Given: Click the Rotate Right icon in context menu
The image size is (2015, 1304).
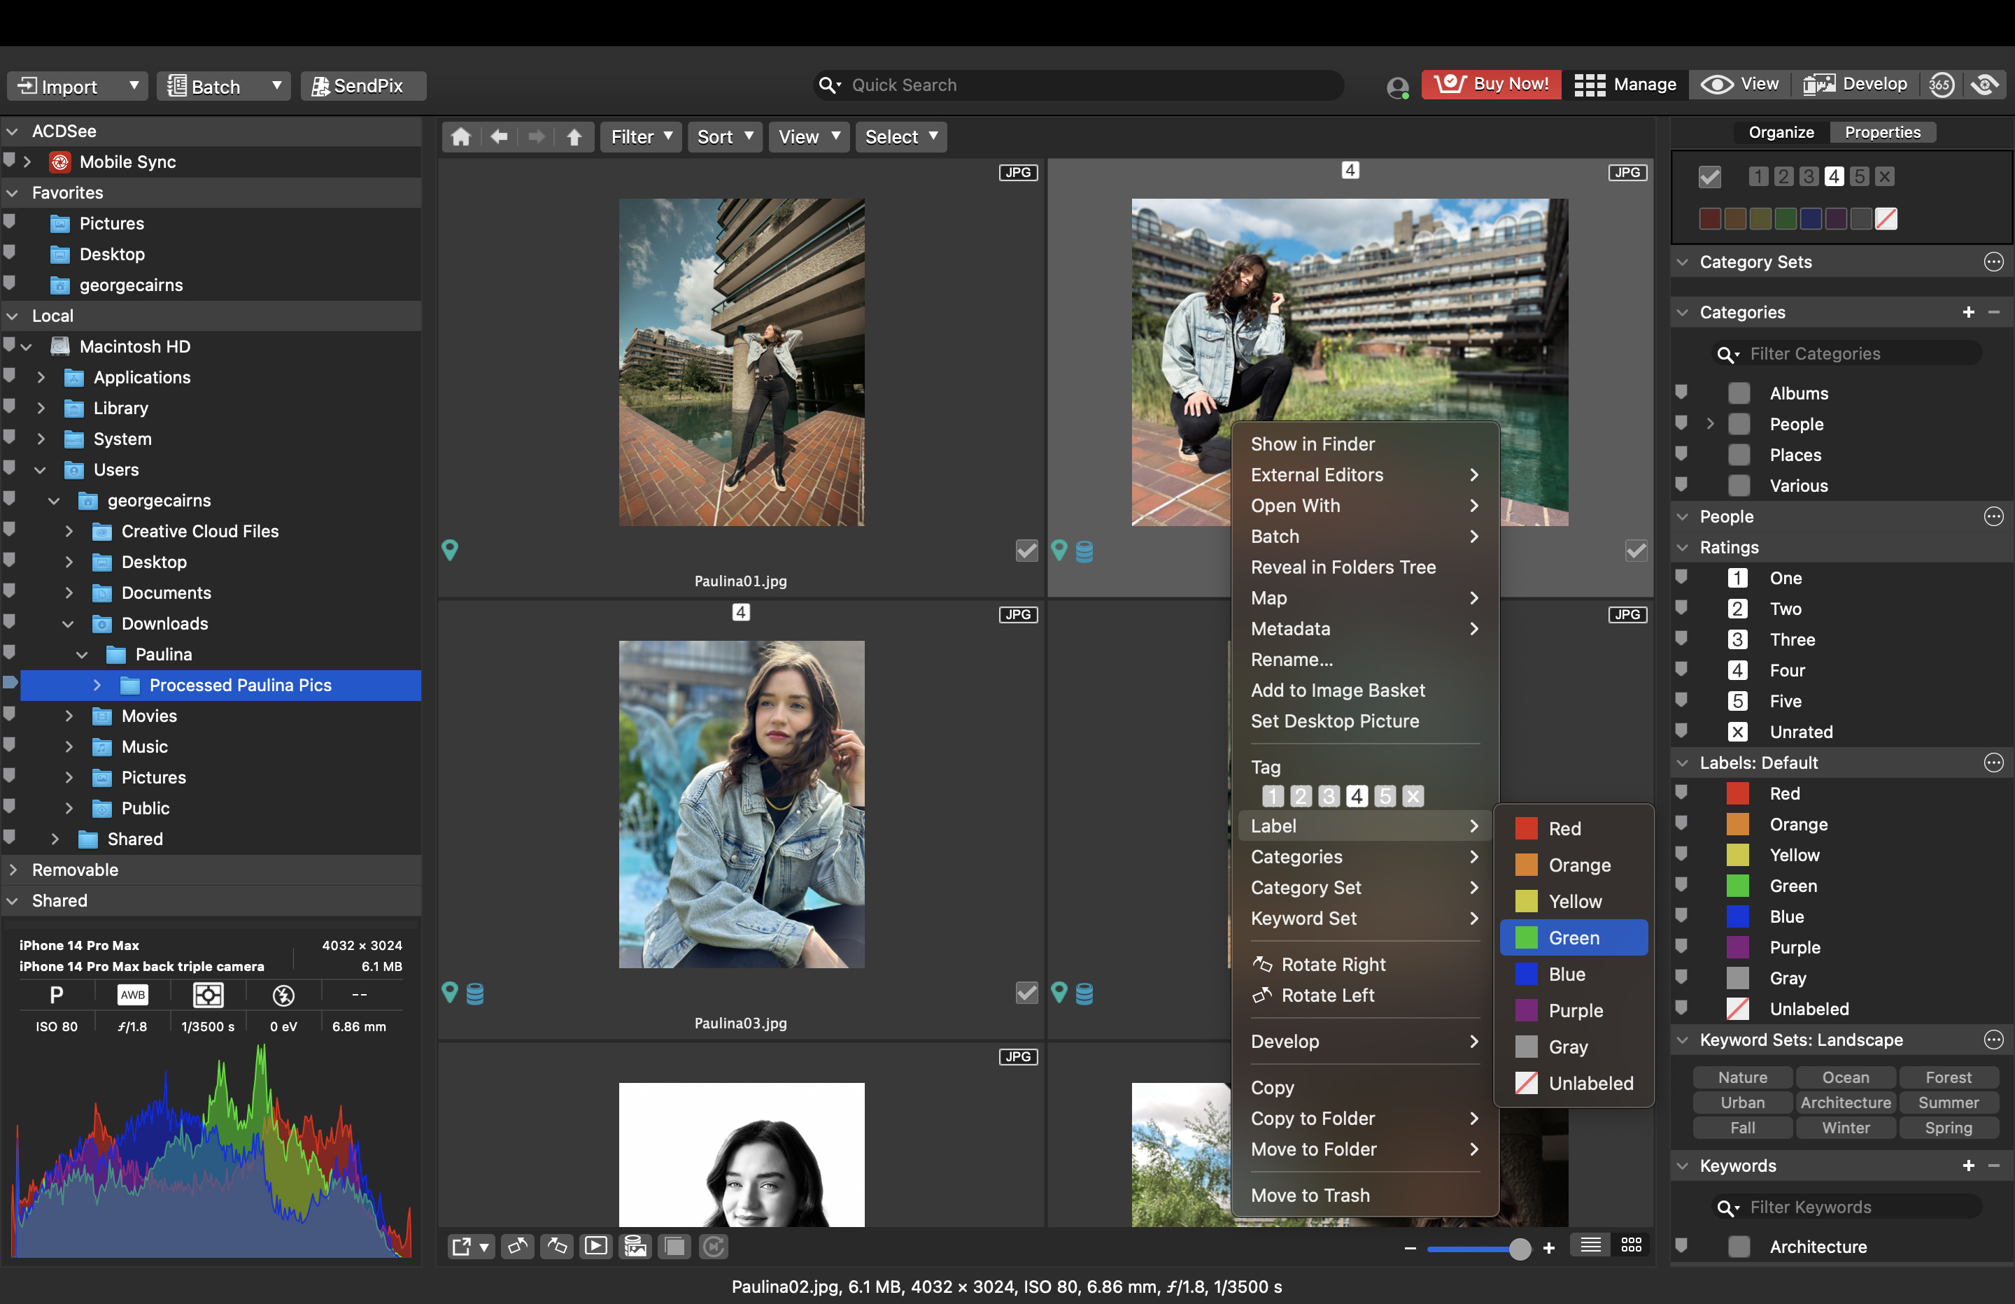Looking at the screenshot, I should 1259,963.
